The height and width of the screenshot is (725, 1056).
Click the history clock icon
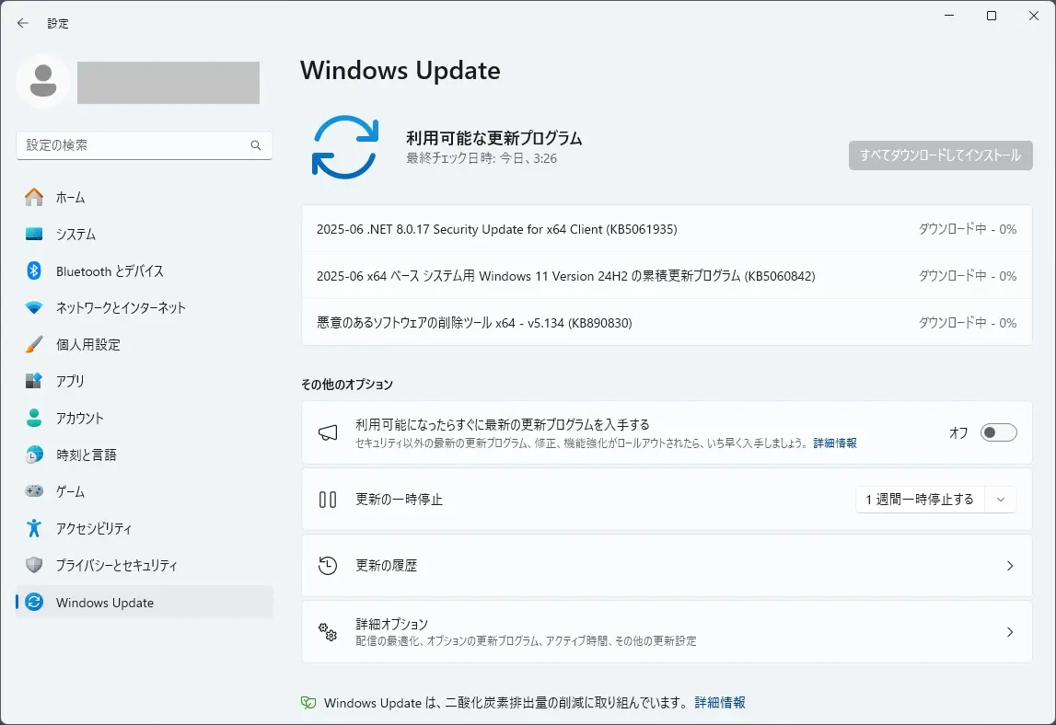328,566
